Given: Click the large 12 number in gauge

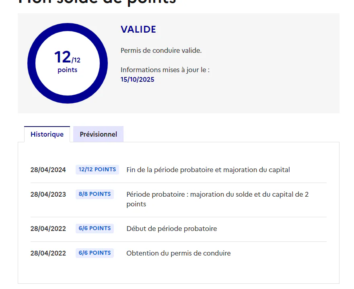Looking at the screenshot, I should [x=62, y=57].
